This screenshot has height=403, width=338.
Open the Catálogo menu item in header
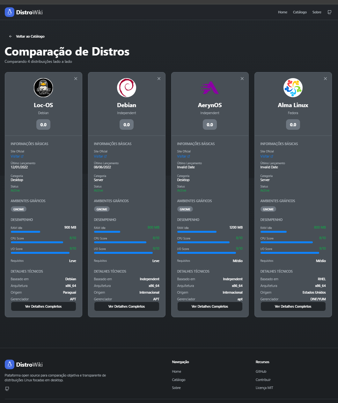pyautogui.click(x=300, y=12)
